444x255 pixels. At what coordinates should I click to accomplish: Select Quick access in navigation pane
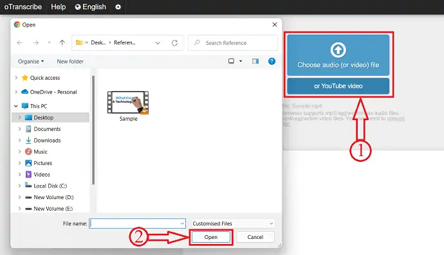[45, 78]
